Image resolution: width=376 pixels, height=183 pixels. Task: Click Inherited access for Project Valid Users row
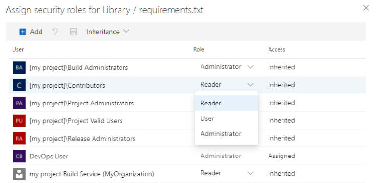pyautogui.click(x=282, y=120)
